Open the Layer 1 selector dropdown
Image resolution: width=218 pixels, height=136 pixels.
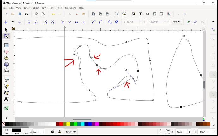pyautogui.click(x=70, y=132)
